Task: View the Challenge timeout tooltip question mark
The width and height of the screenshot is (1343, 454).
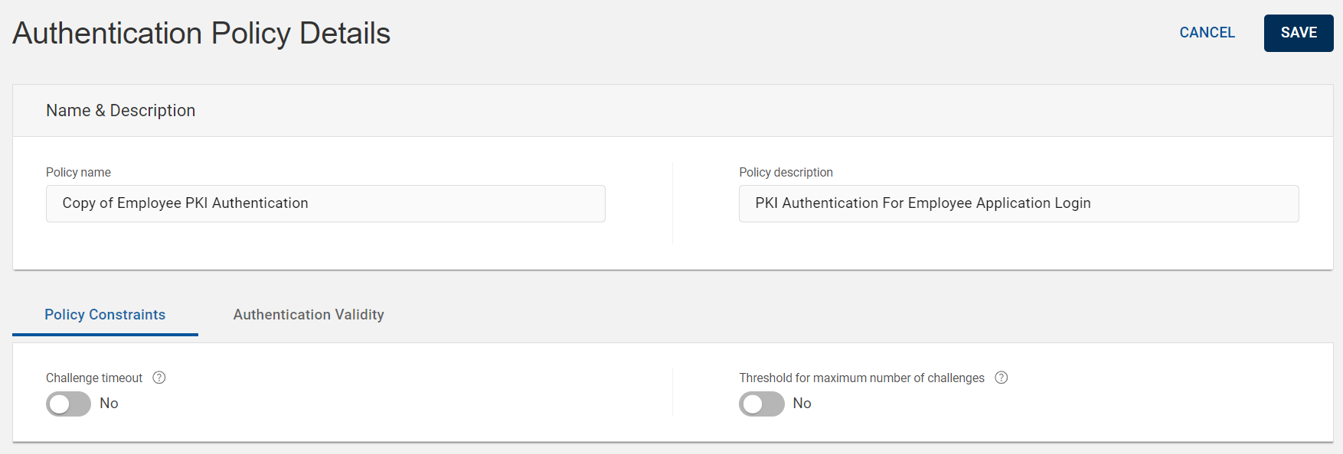Action: click(x=158, y=377)
